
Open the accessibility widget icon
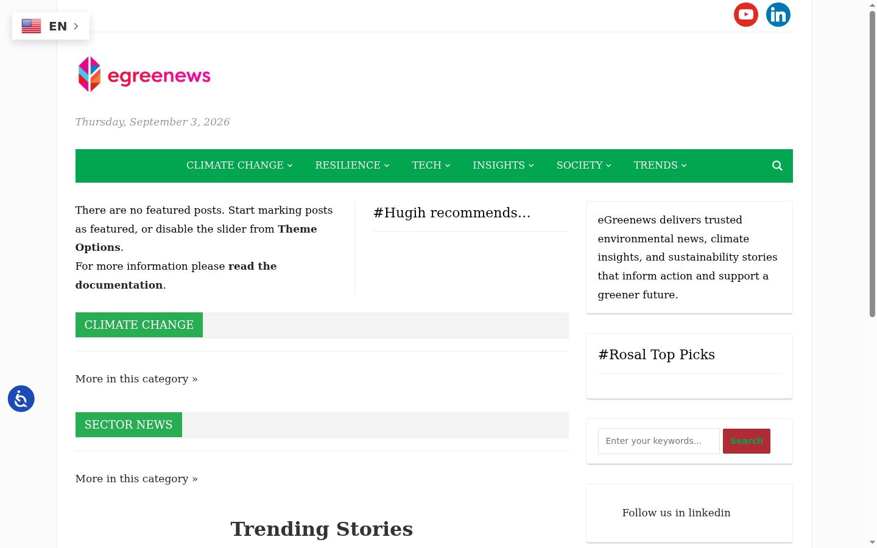pos(21,399)
